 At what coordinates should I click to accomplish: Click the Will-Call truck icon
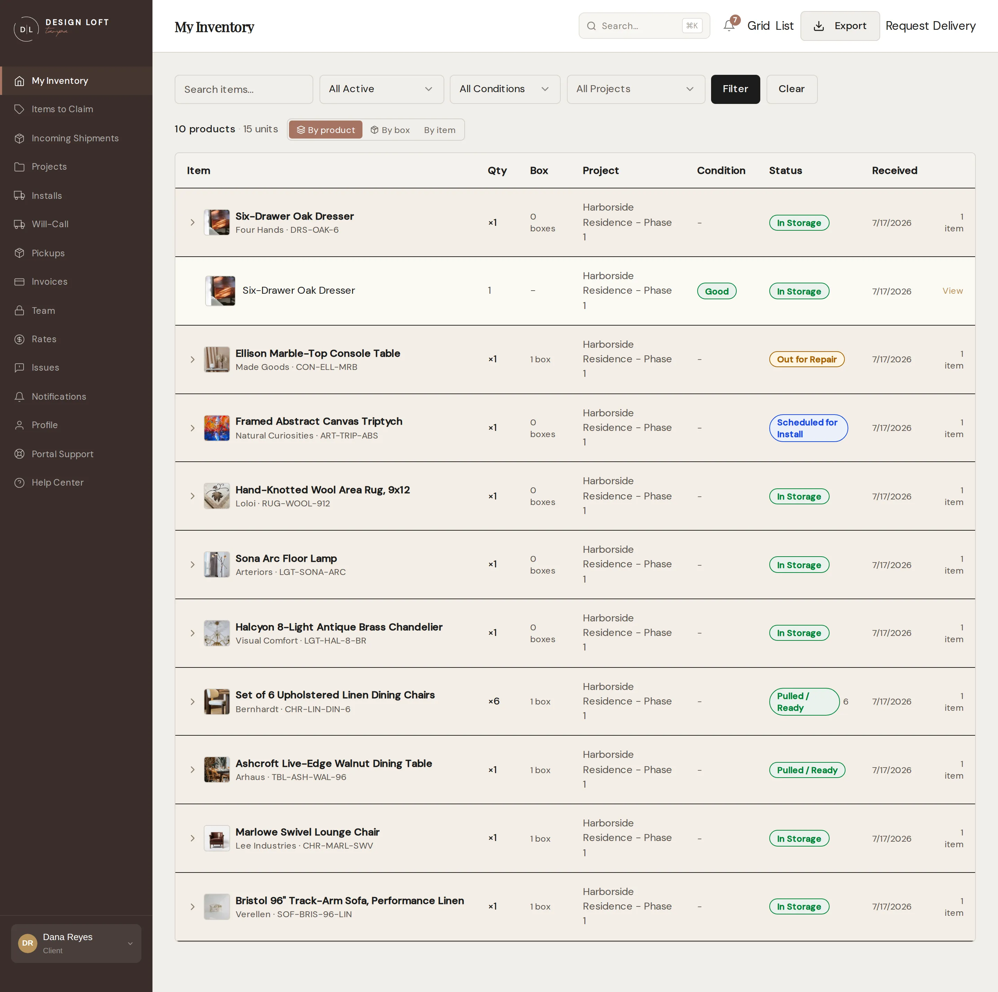coord(20,224)
